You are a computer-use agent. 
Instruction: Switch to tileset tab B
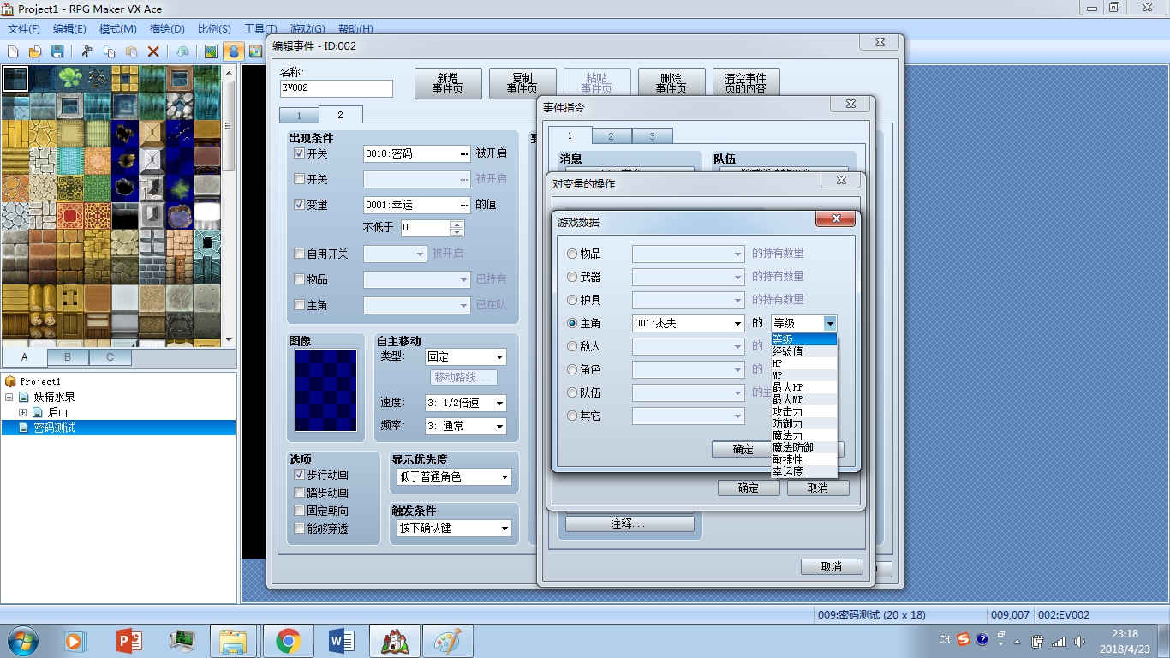68,356
